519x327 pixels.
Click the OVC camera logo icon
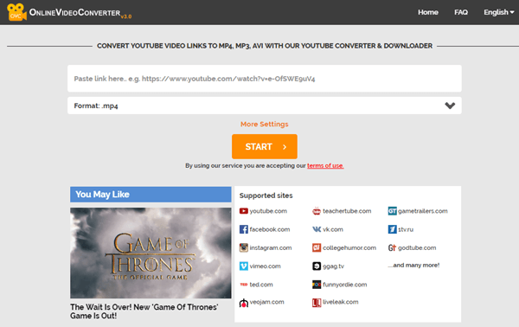point(16,12)
